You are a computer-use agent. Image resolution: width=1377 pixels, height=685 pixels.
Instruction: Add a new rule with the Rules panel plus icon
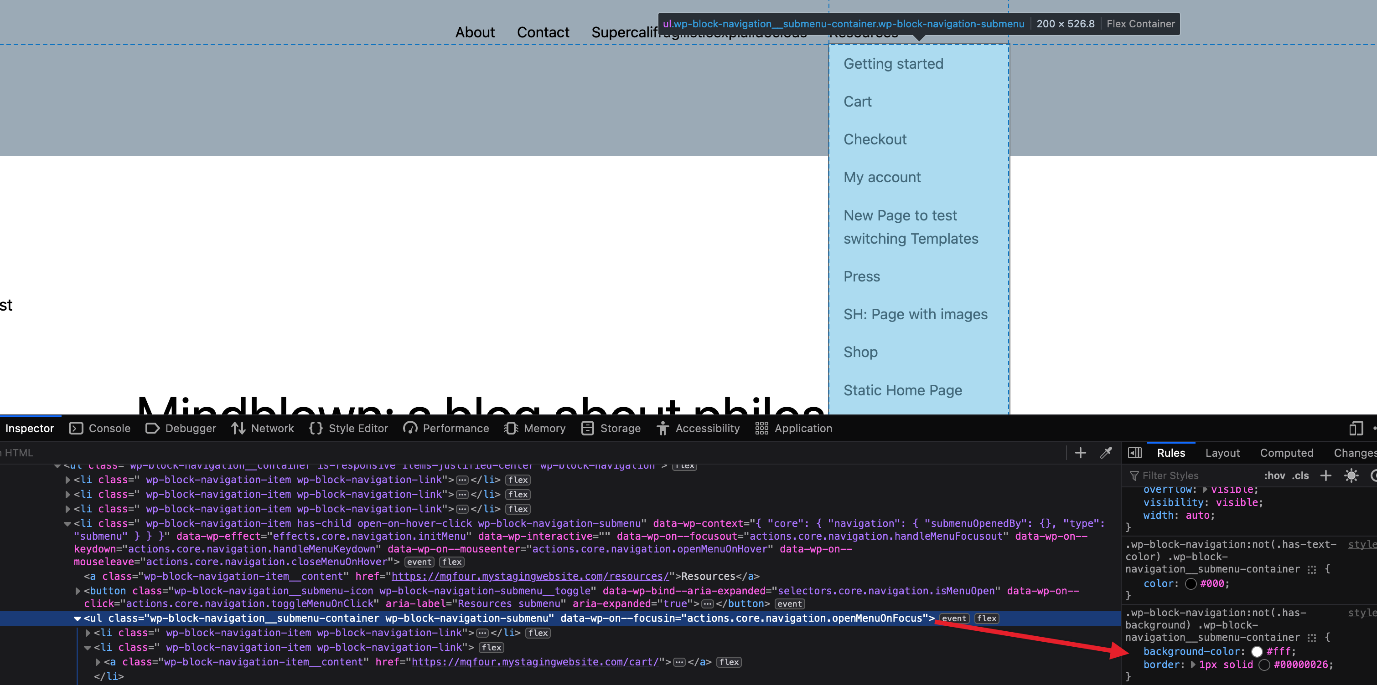point(1327,475)
